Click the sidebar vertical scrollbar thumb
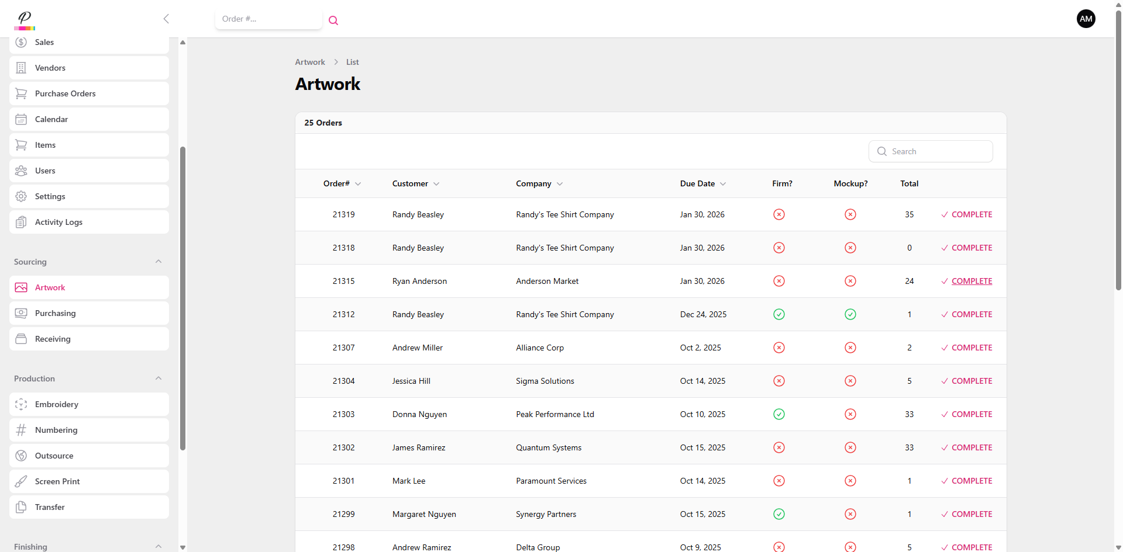 [x=182, y=298]
